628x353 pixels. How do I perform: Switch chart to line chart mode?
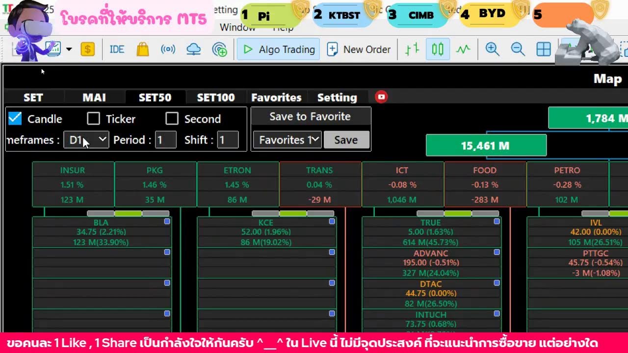click(x=463, y=49)
